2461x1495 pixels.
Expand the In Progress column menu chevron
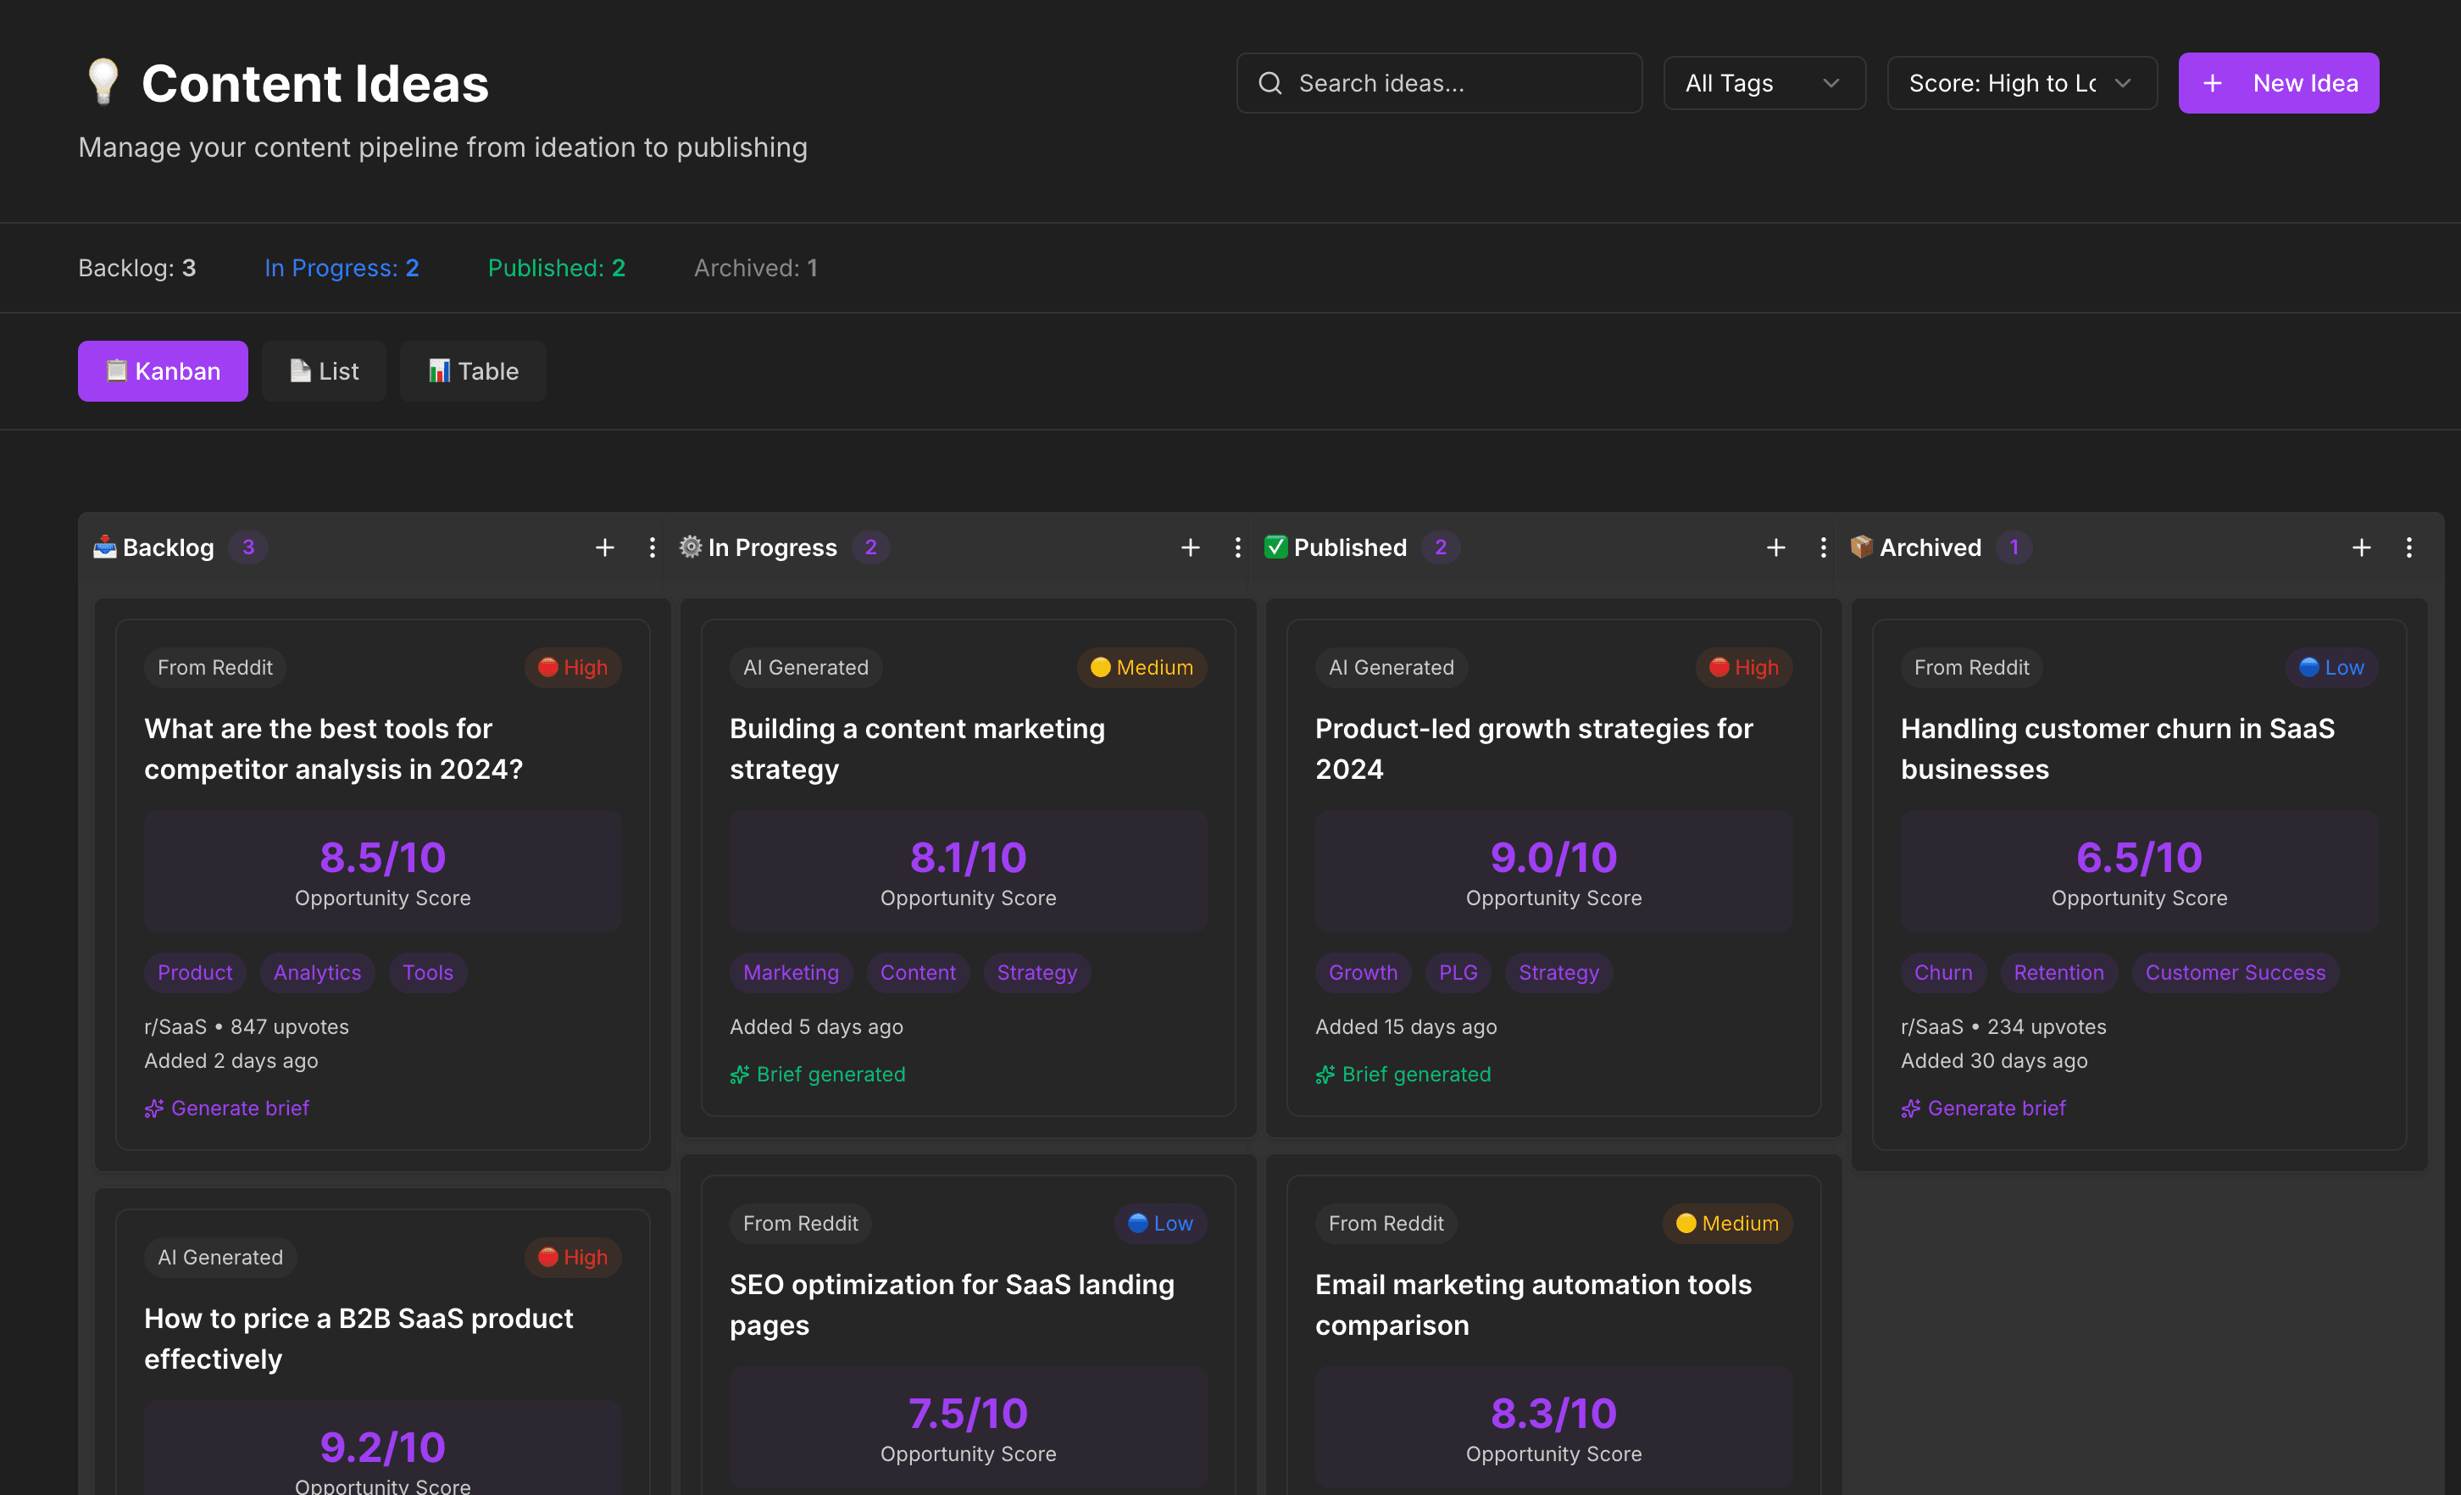click(1237, 547)
